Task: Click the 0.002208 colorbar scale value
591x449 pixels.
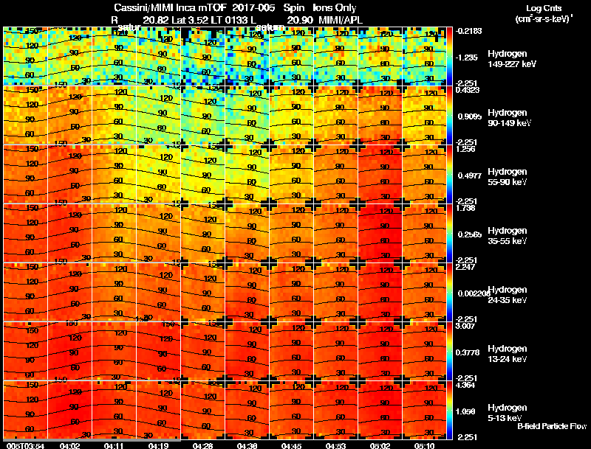Action: (x=473, y=293)
